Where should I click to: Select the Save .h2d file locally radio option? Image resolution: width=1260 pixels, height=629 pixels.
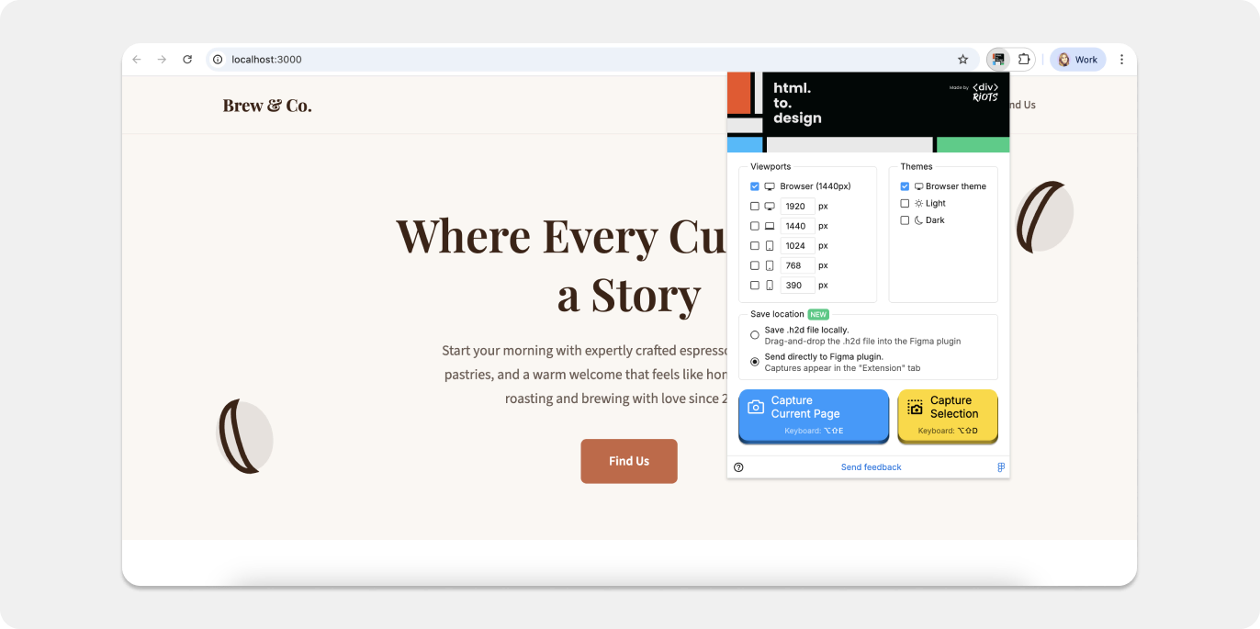click(755, 333)
